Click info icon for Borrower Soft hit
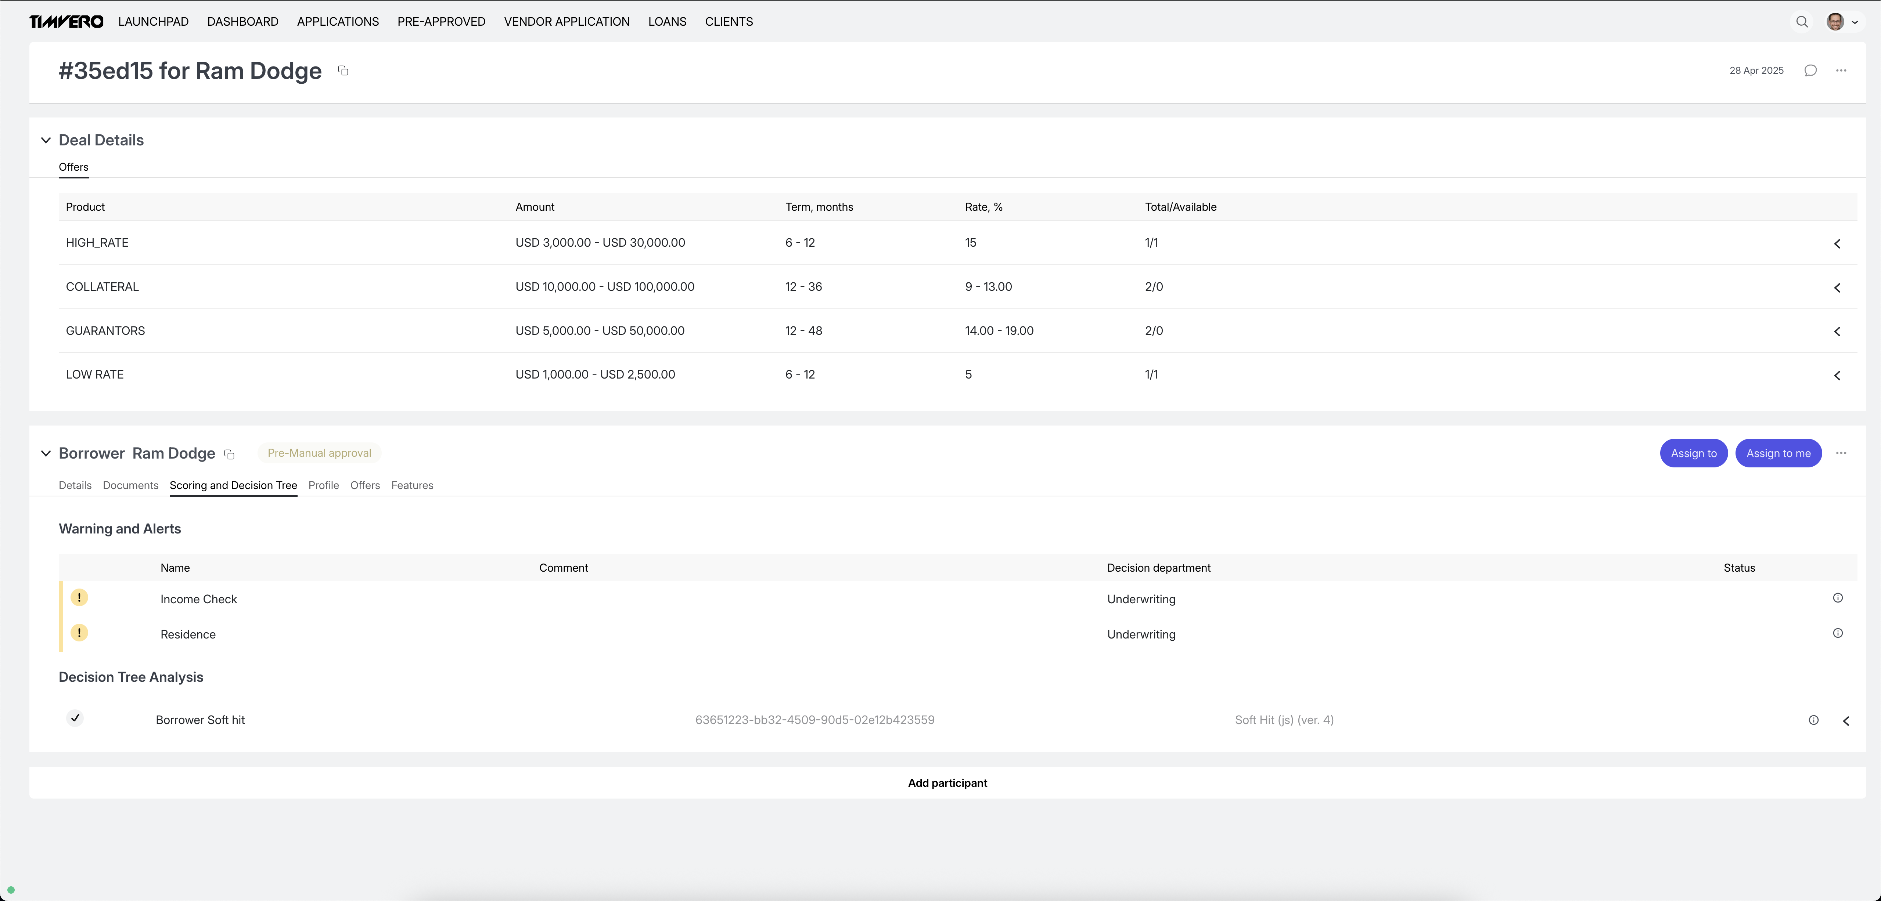Viewport: 1881px width, 901px height. 1813,720
